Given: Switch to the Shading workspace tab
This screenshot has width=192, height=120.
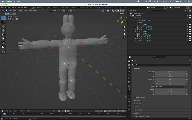Looking at the screenshot, I should pos(74,8).
